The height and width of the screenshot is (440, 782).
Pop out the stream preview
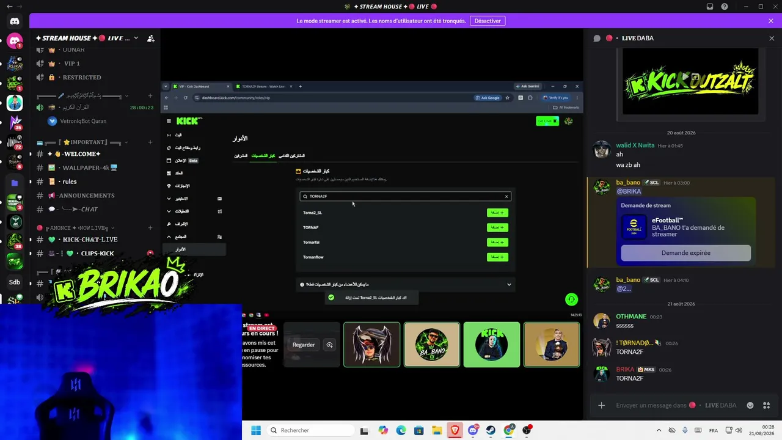329,345
